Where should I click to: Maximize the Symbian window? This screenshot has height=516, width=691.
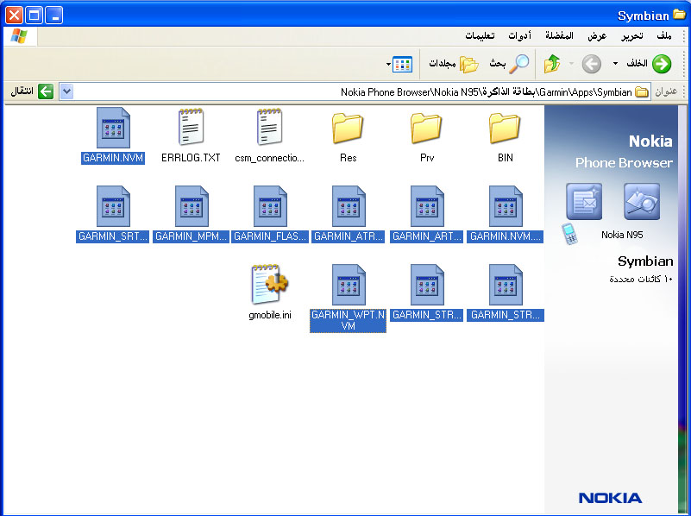tap(35, 16)
